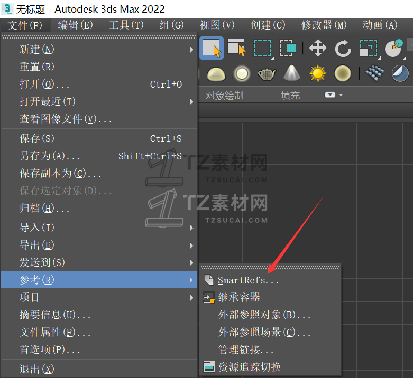Viewport: 413px width, 378px height.
Task: Open 首选项(P)... preferences
Action: click(99, 349)
